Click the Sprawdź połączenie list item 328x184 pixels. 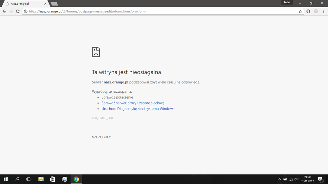(x=117, y=97)
